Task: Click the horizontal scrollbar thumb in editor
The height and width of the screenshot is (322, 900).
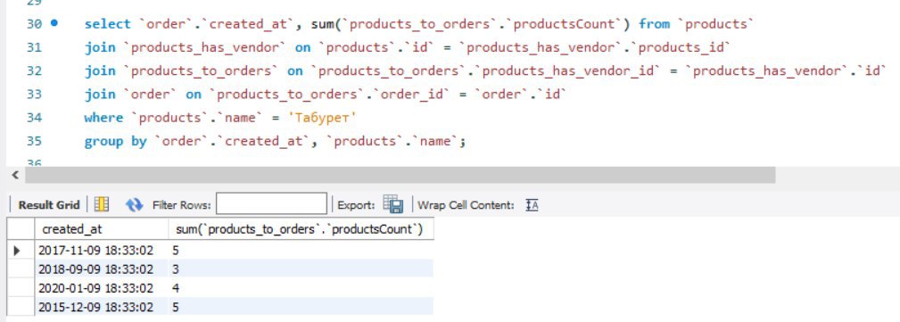Action: pos(400,175)
